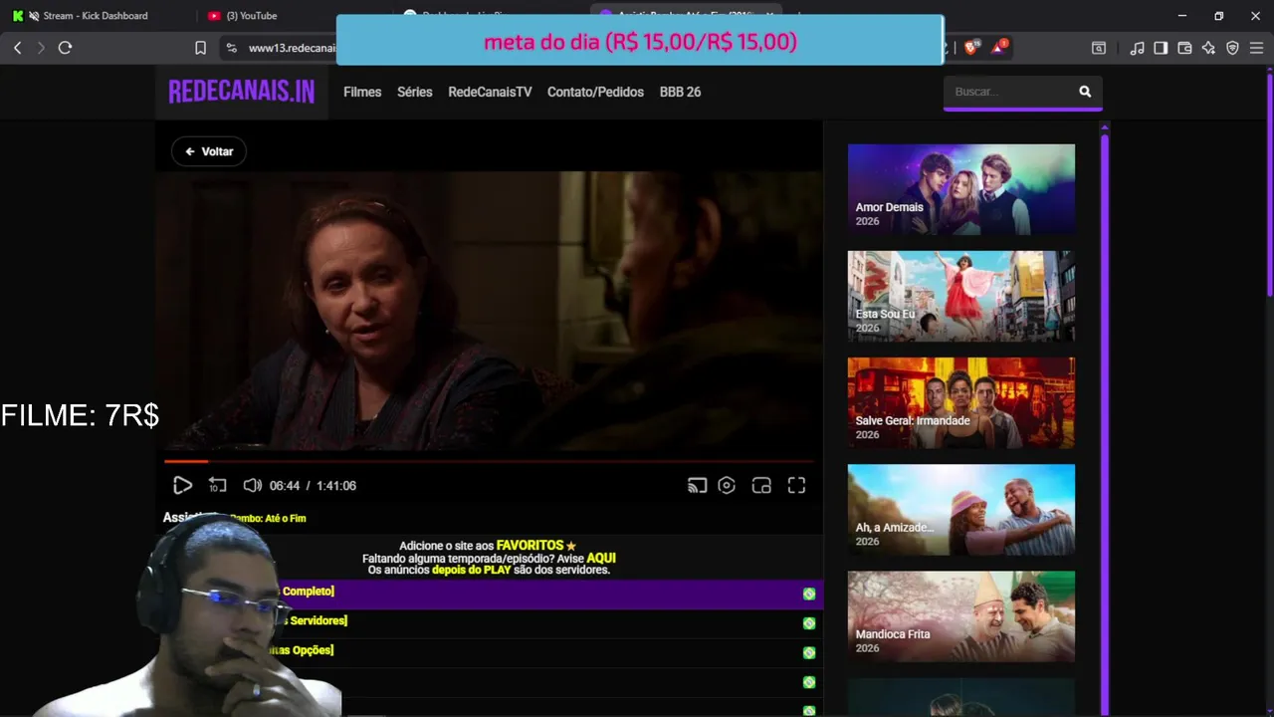Viewport: 1274px width, 717px height.
Task: Open the tab search icon
Action: [1099, 48]
